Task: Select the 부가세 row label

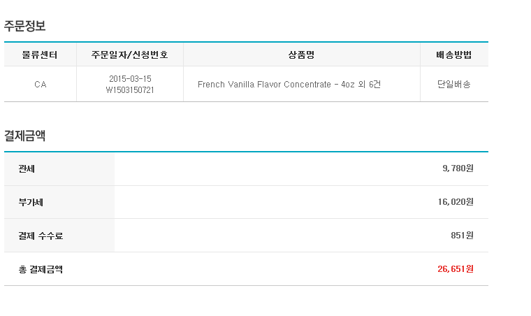Action: click(x=31, y=202)
